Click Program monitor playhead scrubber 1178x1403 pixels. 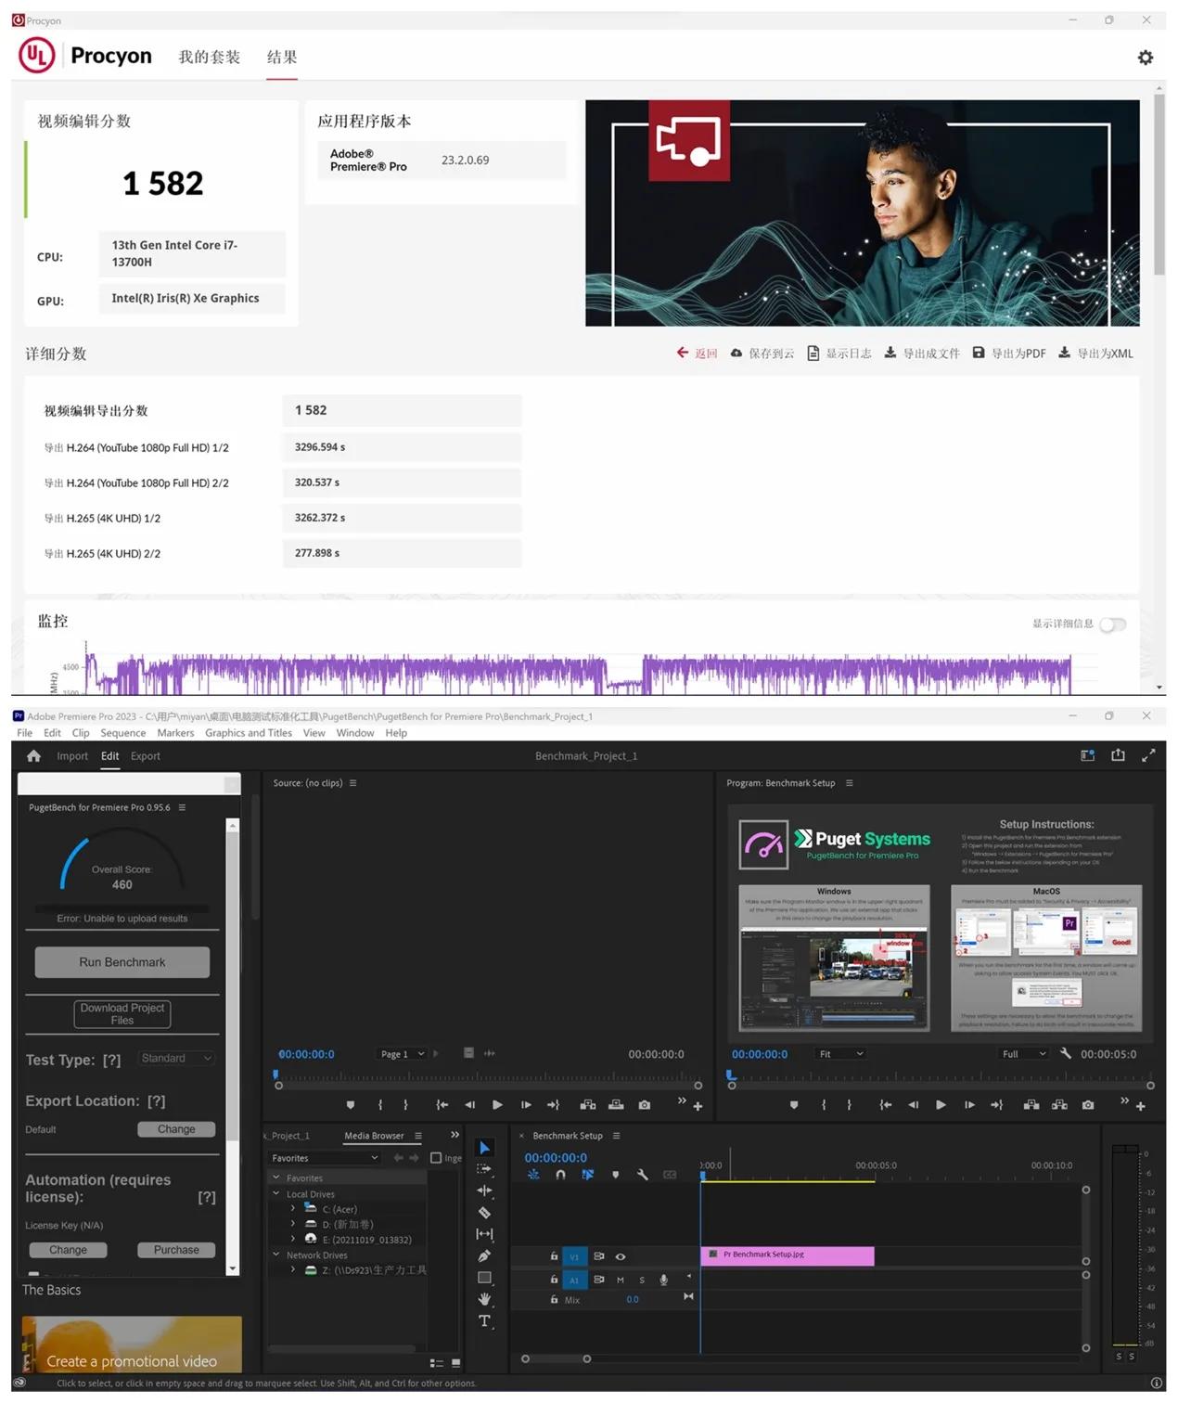[731, 1076]
